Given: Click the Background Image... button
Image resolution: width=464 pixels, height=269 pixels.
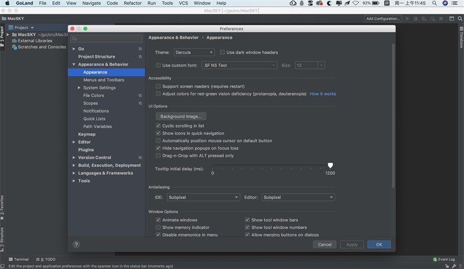Looking at the screenshot, I should click(181, 117).
